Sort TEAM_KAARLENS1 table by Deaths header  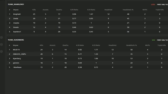pyautogui.click(x=59, y=10)
